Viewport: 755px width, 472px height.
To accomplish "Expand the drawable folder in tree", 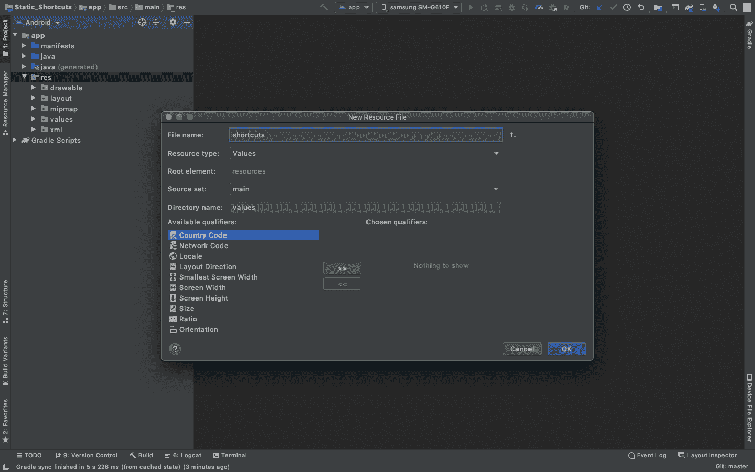I will 34,88.
